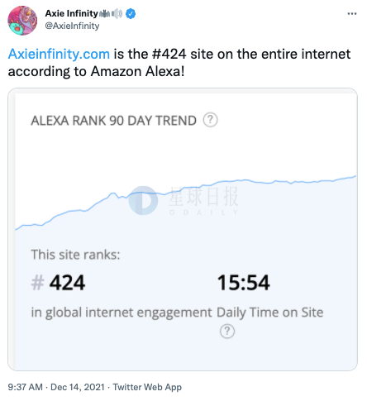The height and width of the screenshot is (401, 367).
Task: Click the blue verified badge
Action: click(x=131, y=13)
